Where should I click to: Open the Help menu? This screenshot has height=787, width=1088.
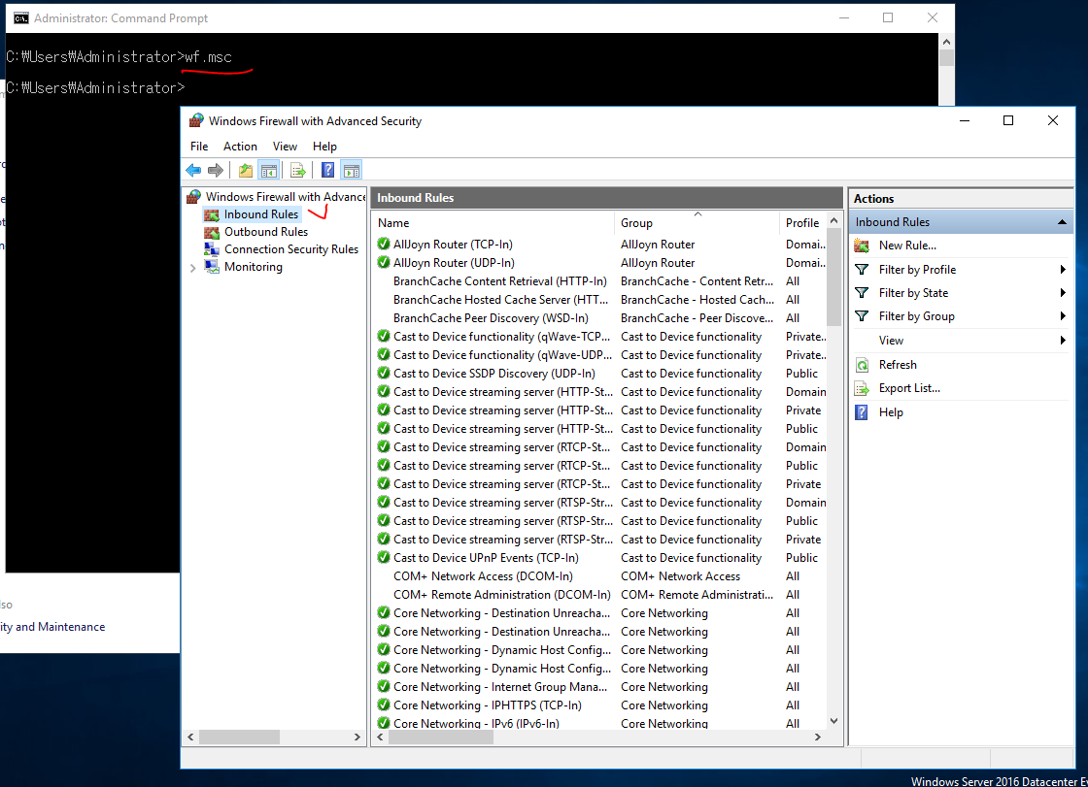324,147
